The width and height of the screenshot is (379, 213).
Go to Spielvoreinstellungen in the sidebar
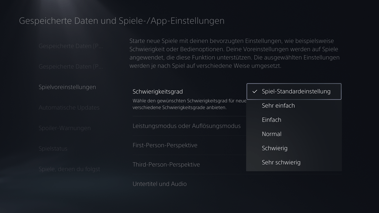pyautogui.click(x=67, y=87)
